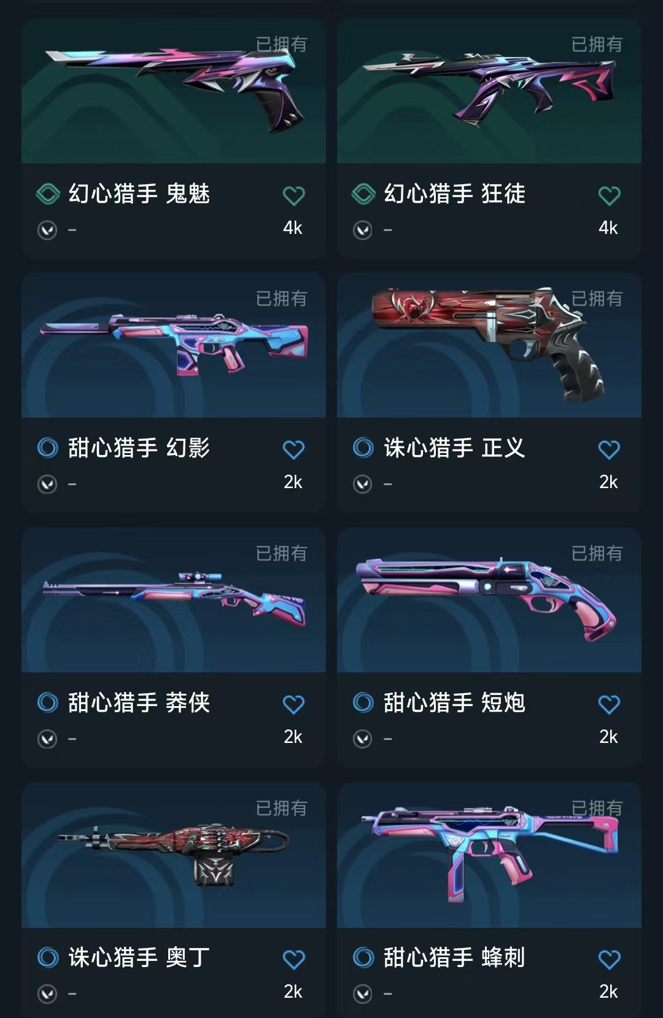
Task: Open the 甜心猎手 蜂刺 weapon image
Action: click(x=489, y=855)
